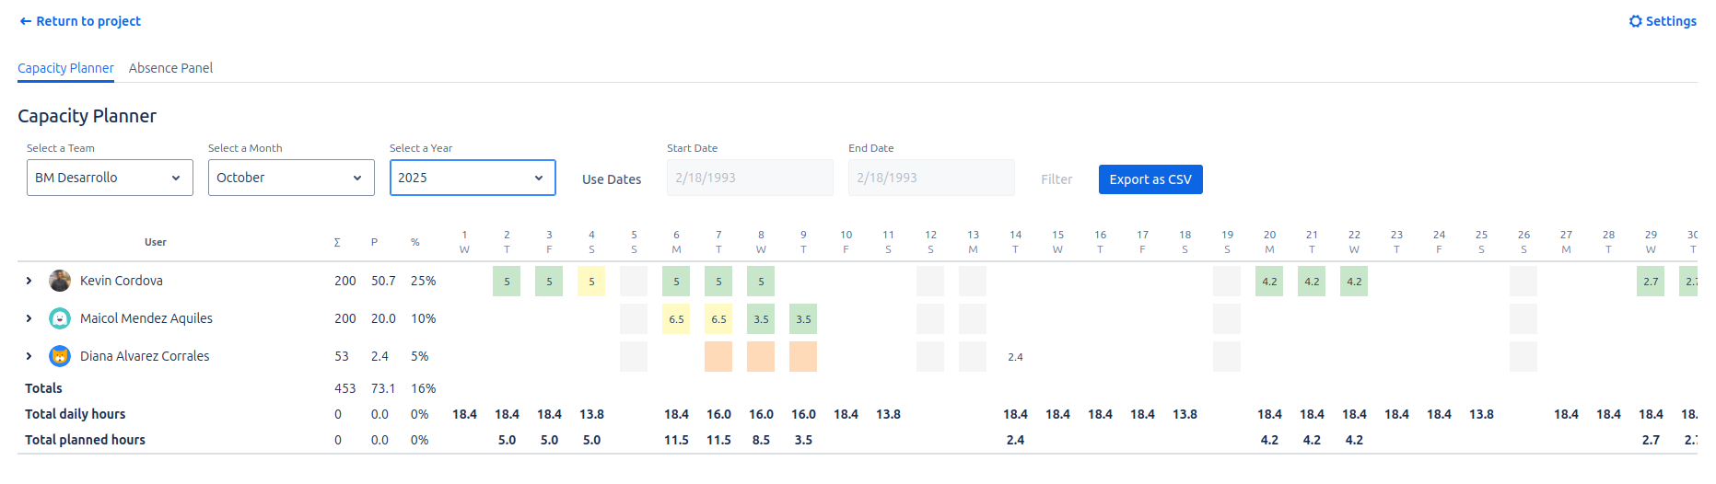1716x484 pixels.
Task: Click Kevin's yellow cell on day 4
Action: coord(591,282)
